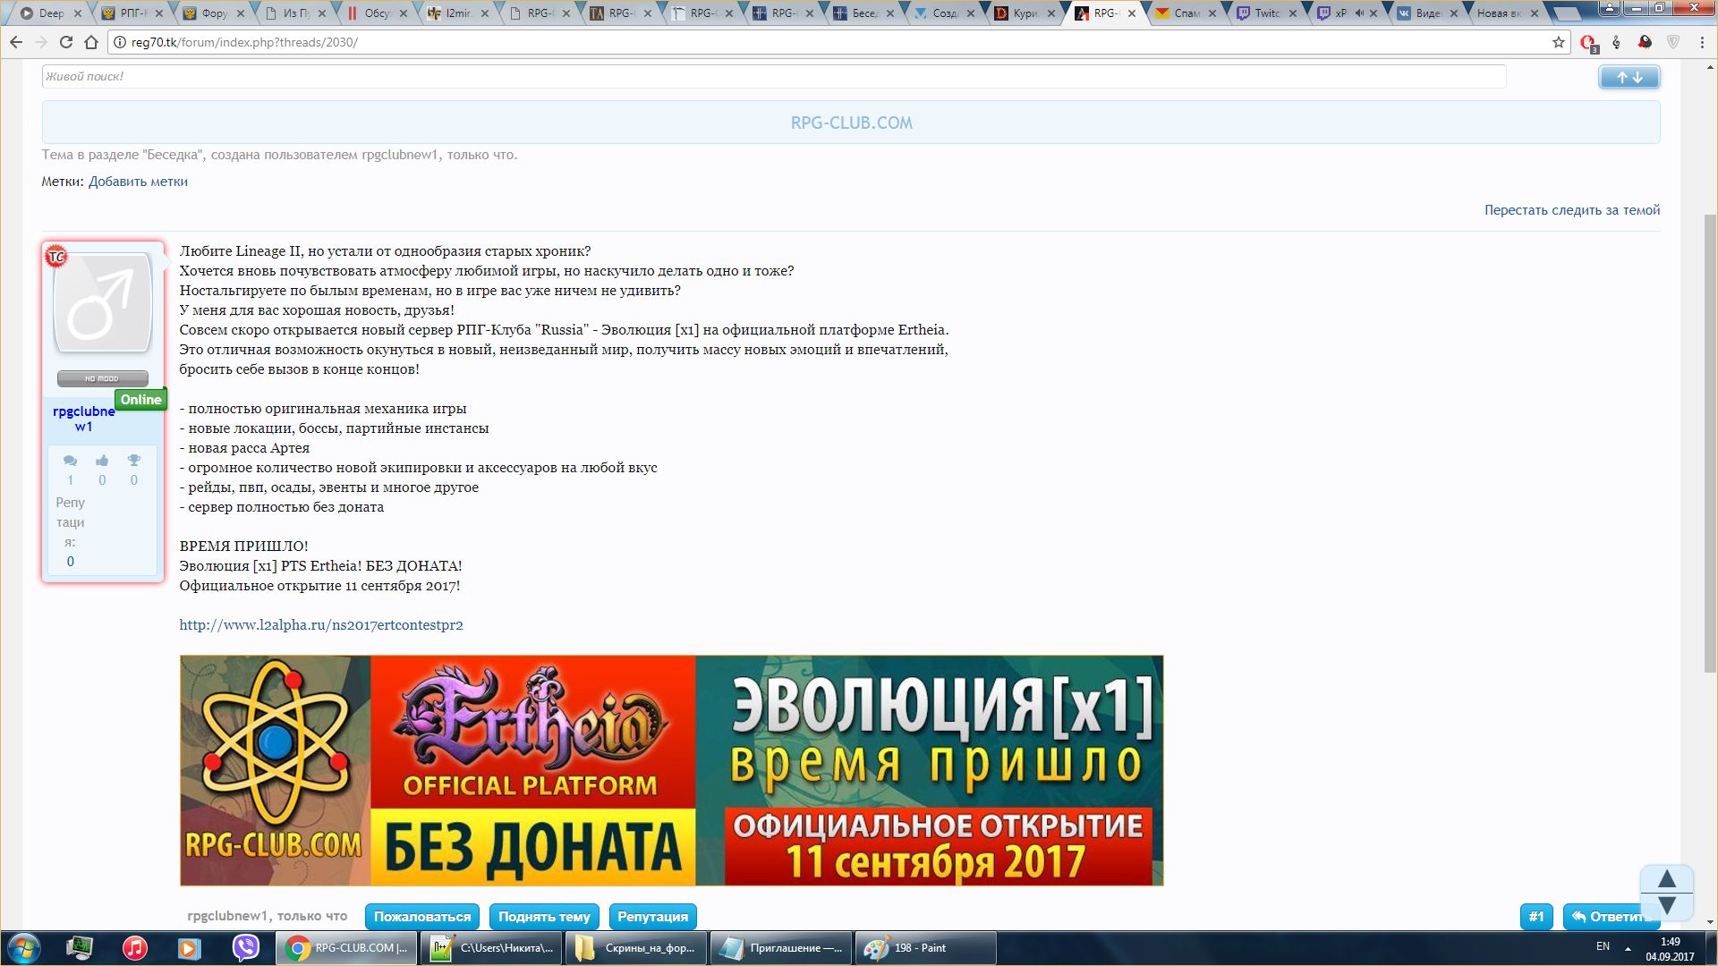Click the Ertheia promotional banner image
Image resolution: width=1718 pixels, height=966 pixels.
[671, 771]
